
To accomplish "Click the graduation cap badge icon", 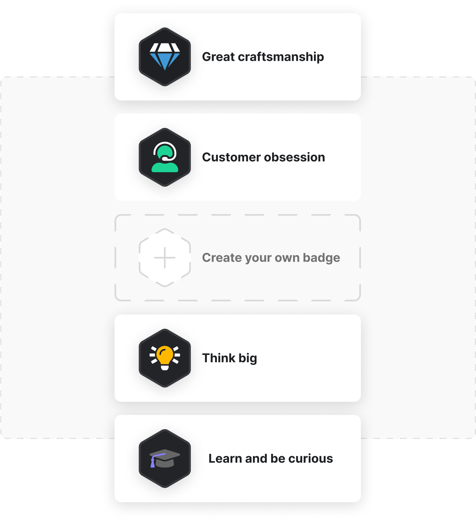I will (x=165, y=458).
